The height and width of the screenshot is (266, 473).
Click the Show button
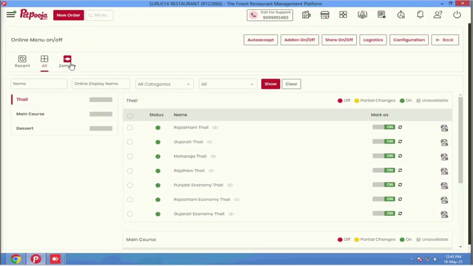pyautogui.click(x=270, y=84)
